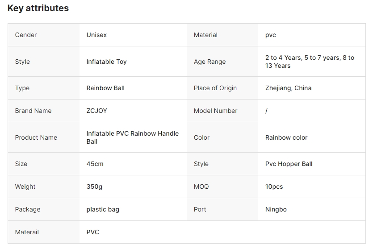The height and width of the screenshot is (249, 373).
Task: Click the "350g" weight value
Action: pyautogui.click(x=94, y=187)
